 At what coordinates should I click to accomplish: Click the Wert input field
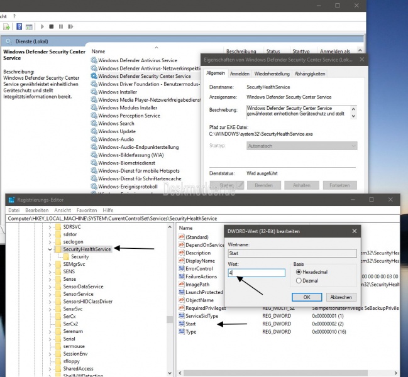coord(256,273)
